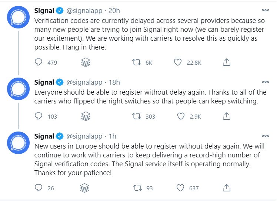Open more options menu on 18h tweet

(x=265, y=82)
